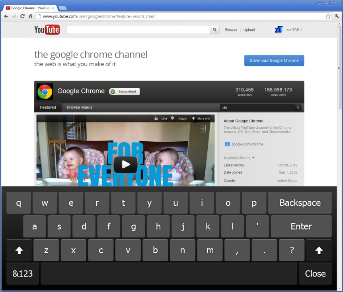
Task: Click Google Chrome channel logo
Action: [x=45, y=92]
